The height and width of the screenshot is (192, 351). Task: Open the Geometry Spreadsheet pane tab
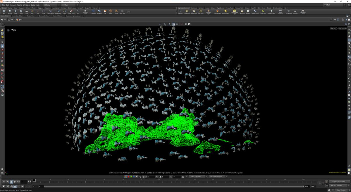(74, 16)
